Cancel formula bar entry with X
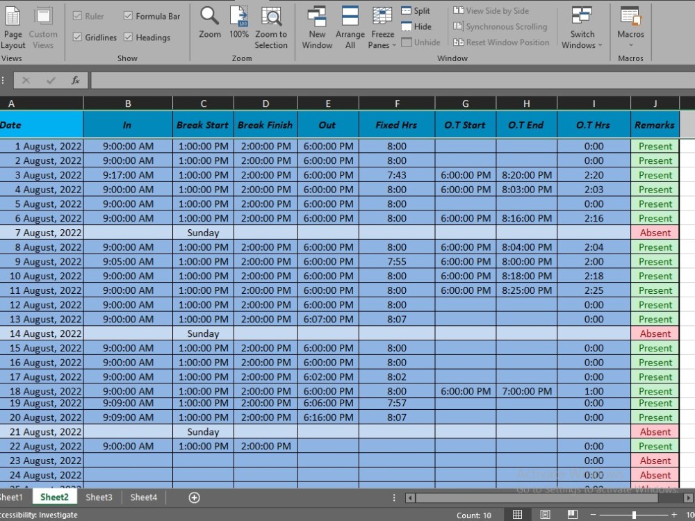The width and height of the screenshot is (695, 521). click(26, 80)
